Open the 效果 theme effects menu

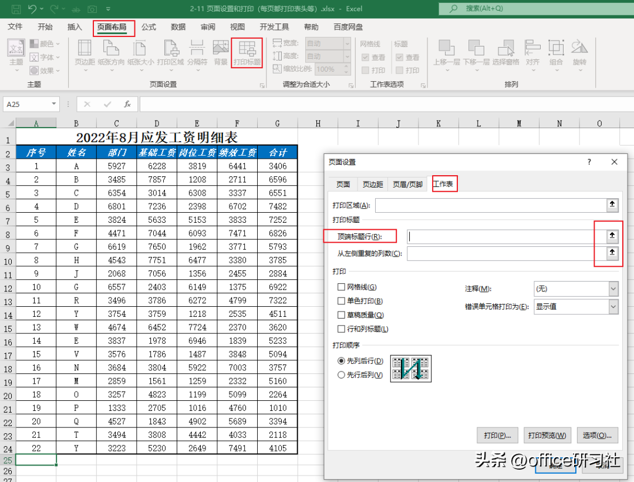(x=45, y=71)
